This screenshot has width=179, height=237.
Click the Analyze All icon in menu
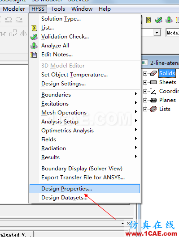coord(34,46)
